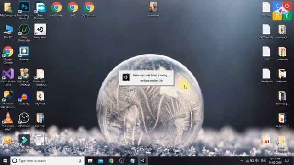Activate the taskbar search microphone
The width and height of the screenshot is (294, 165).
point(80,161)
